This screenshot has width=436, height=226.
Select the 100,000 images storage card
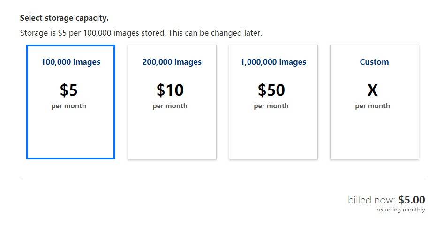click(x=71, y=102)
